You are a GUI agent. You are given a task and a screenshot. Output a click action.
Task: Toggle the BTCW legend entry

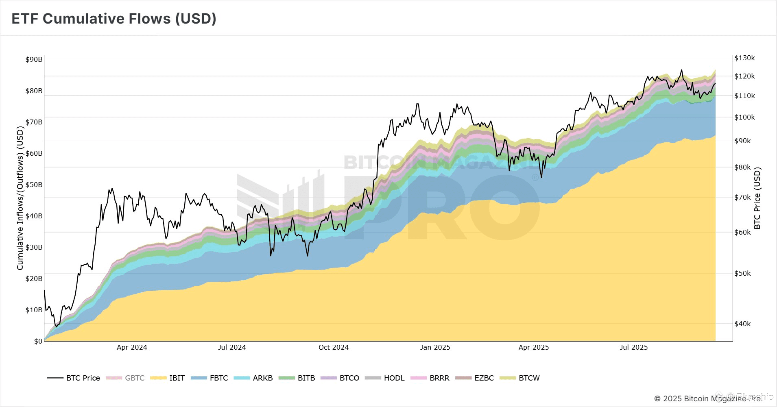[520, 378]
